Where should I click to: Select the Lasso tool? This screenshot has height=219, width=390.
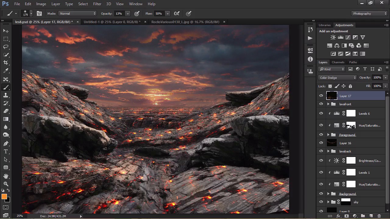click(6, 47)
